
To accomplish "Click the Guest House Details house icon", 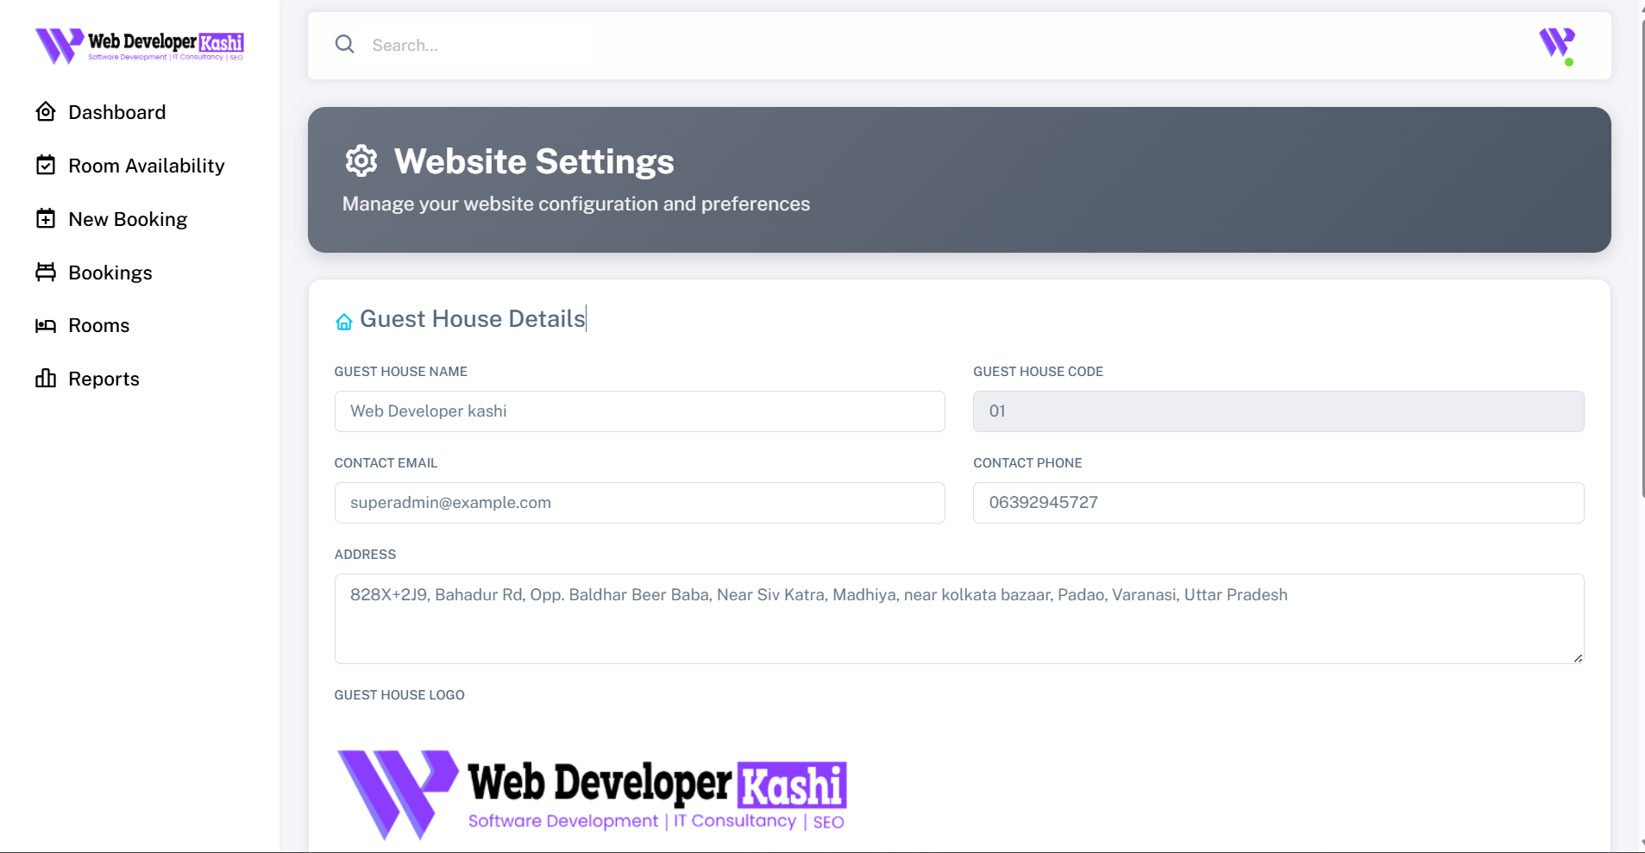I will click(x=344, y=322).
